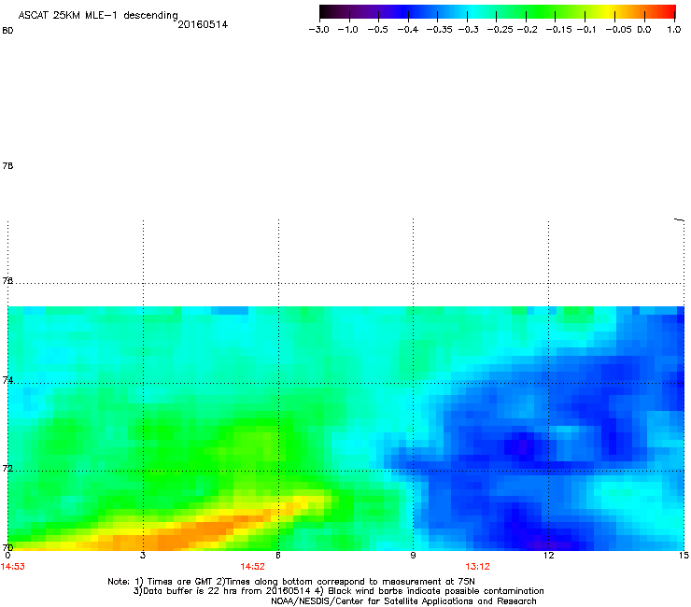Screen dimensions: 691x607
Task: Click the '74' latitude axis label
Action: (7, 380)
